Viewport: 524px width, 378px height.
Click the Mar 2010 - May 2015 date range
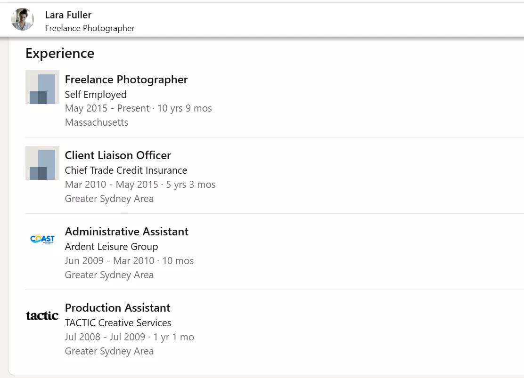[113, 185]
